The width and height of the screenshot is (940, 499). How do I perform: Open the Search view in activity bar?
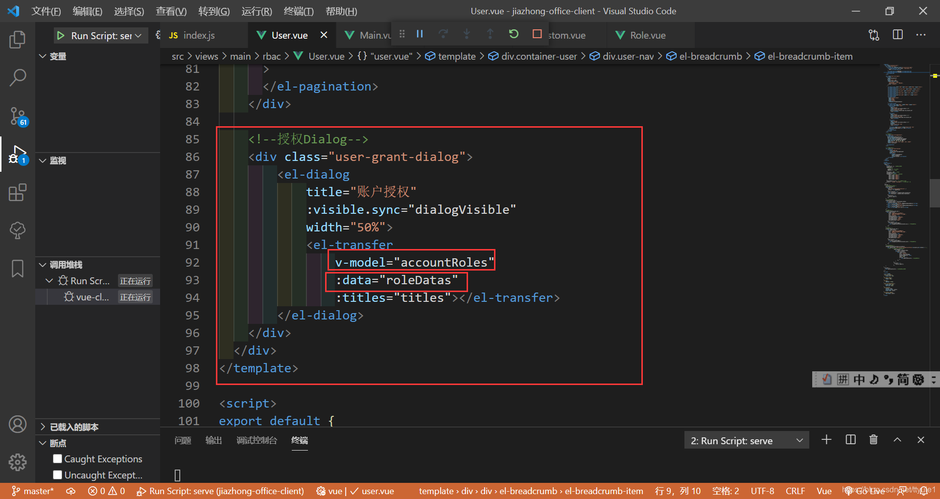pyautogui.click(x=18, y=77)
